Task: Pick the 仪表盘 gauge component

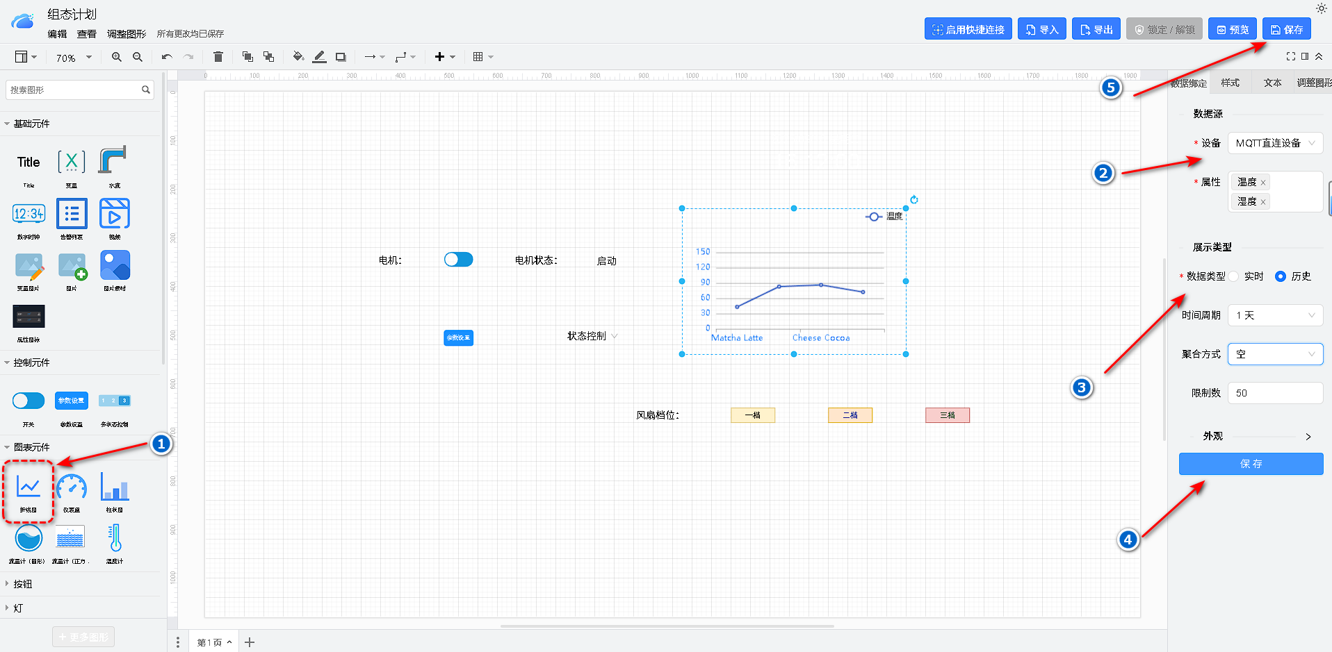Action: [x=72, y=489]
